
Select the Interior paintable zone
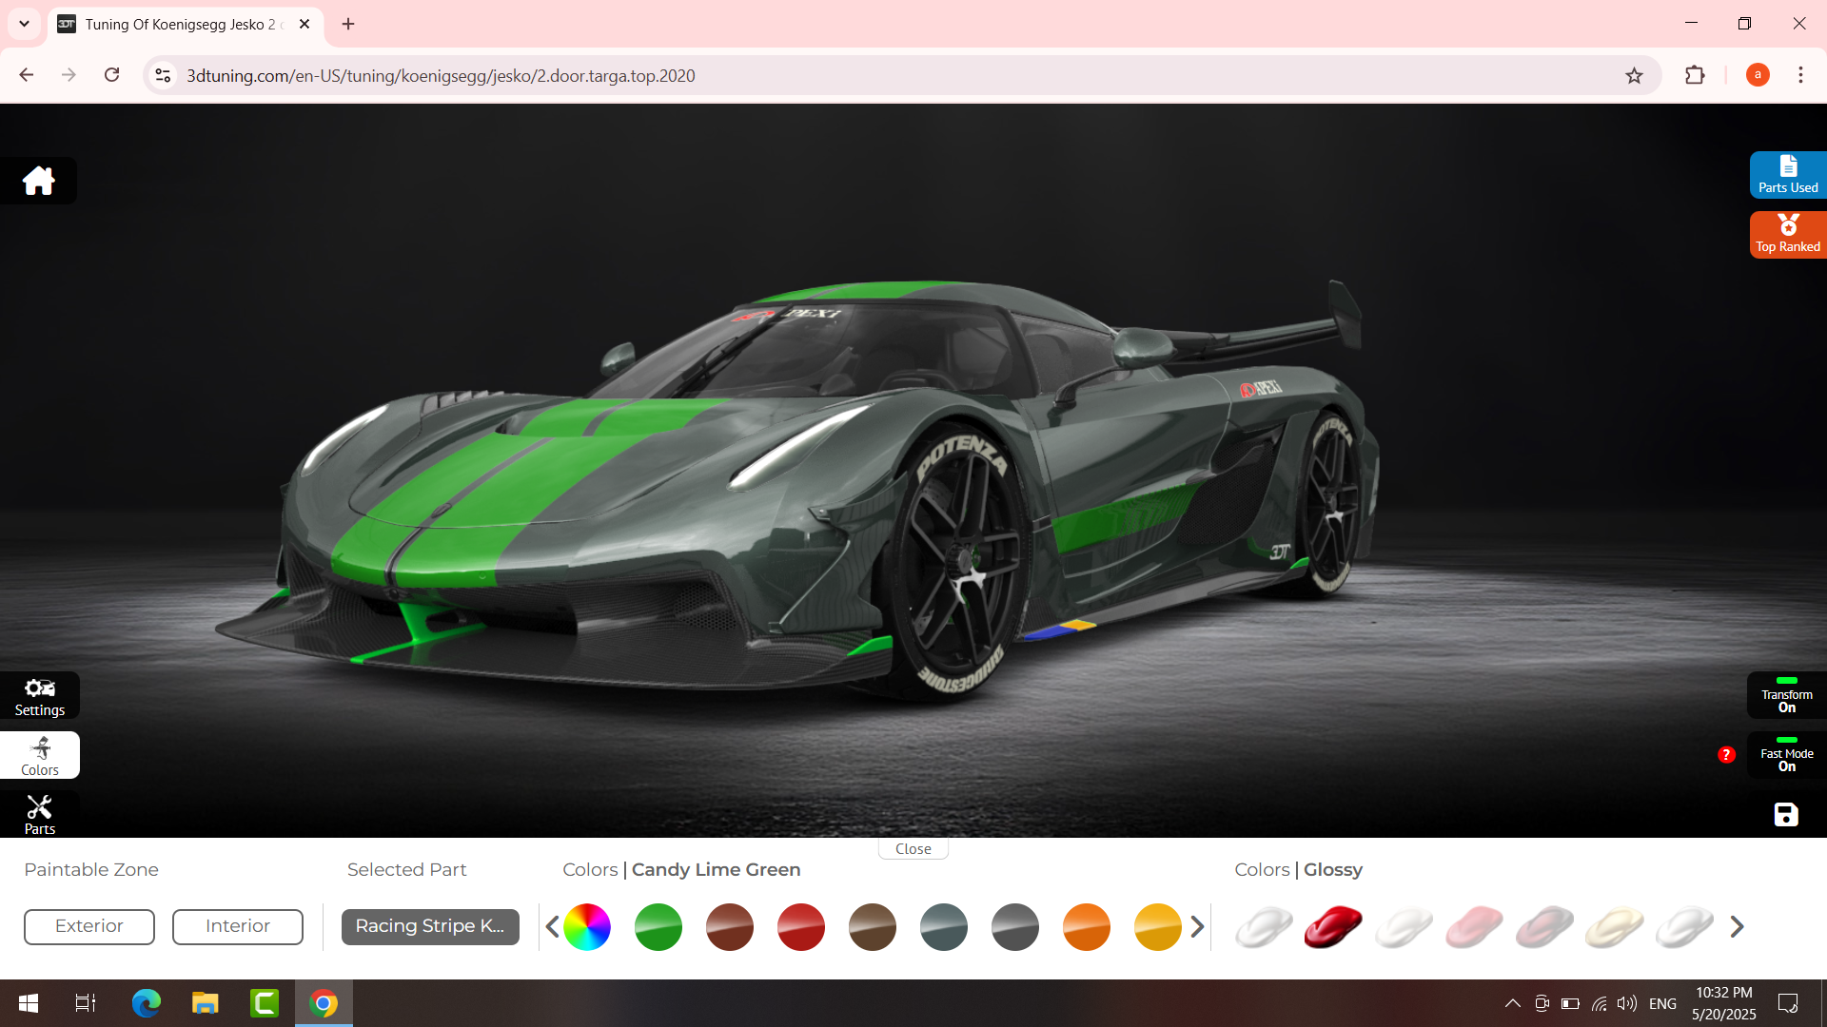coord(238,926)
